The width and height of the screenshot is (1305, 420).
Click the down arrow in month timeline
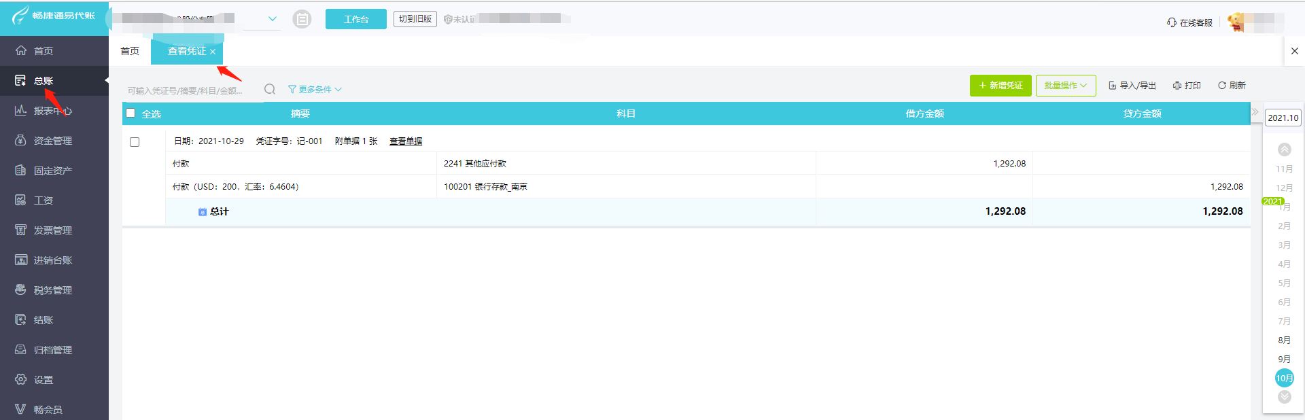(1285, 397)
